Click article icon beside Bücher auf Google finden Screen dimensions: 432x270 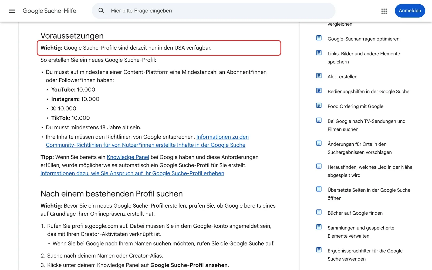pyautogui.click(x=319, y=212)
